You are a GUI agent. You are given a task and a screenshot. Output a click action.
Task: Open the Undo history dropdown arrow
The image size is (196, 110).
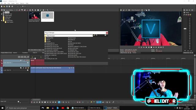(25, 6)
